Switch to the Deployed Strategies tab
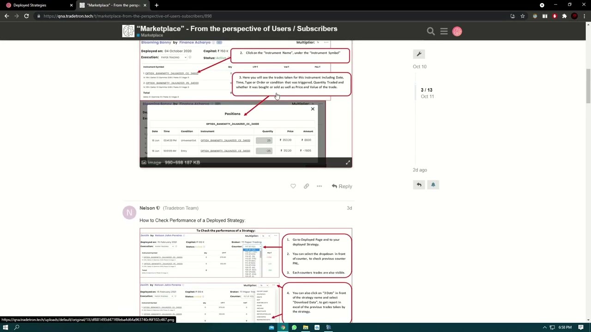The height and width of the screenshot is (332, 591). (38, 5)
